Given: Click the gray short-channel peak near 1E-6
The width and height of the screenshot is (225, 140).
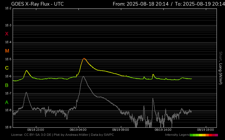Looking at the screenshot, I should click(x=83, y=76).
